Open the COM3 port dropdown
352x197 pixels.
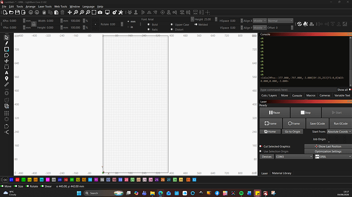pyautogui.click(x=294, y=157)
